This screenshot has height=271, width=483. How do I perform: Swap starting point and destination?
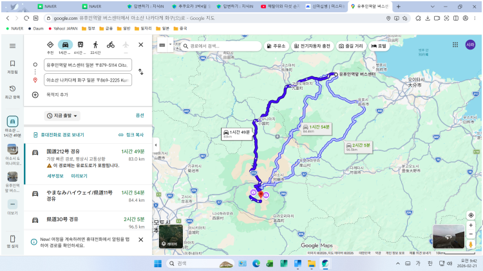(x=140, y=72)
